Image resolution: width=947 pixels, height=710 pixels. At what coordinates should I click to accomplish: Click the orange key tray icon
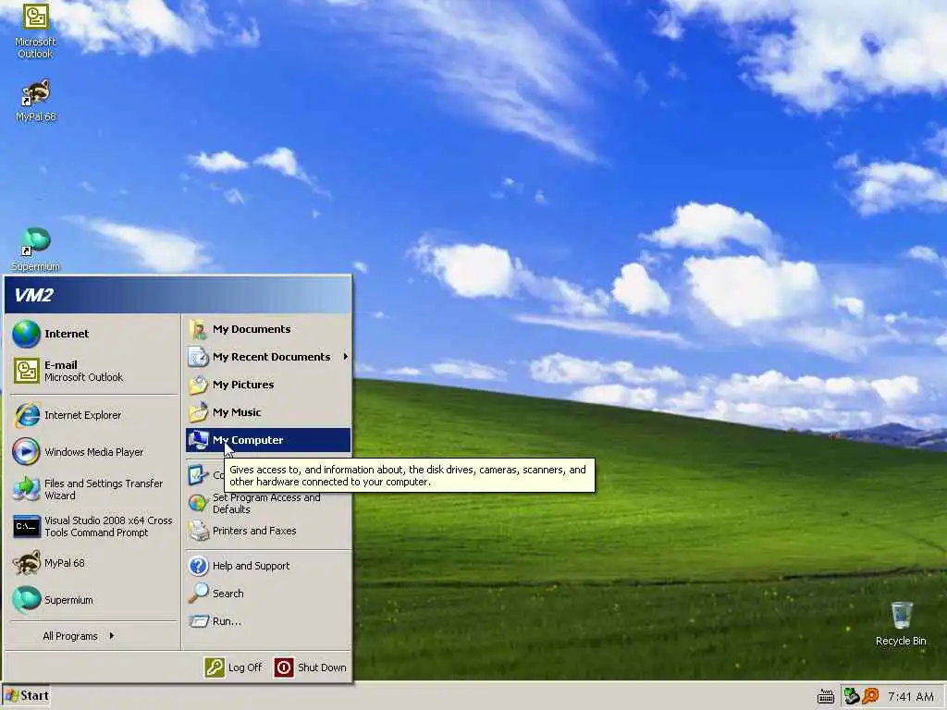(870, 696)
